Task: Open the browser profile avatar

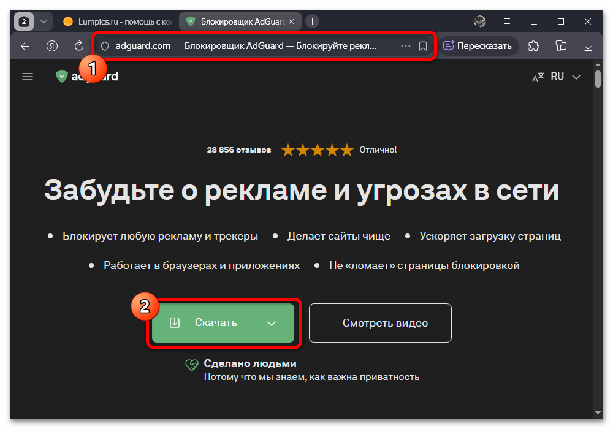Action: pos(480,21)
